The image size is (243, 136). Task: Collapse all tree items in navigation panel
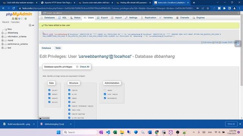[x=30, y=25]
